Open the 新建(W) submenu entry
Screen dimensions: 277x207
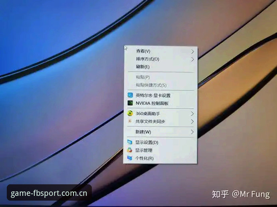click(x=160, y=132)
